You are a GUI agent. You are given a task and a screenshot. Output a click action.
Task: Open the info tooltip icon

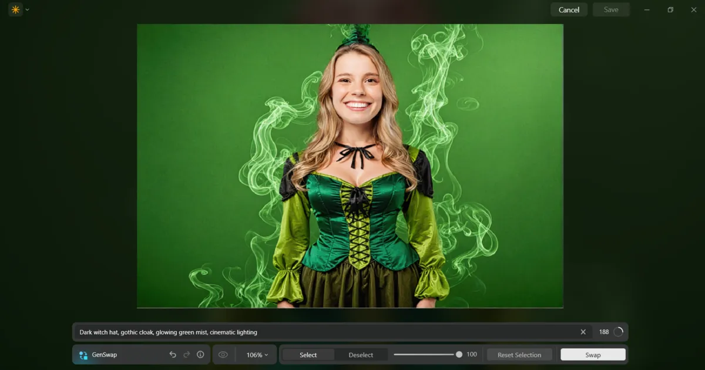pyautogui.click(x=200, y=354)
